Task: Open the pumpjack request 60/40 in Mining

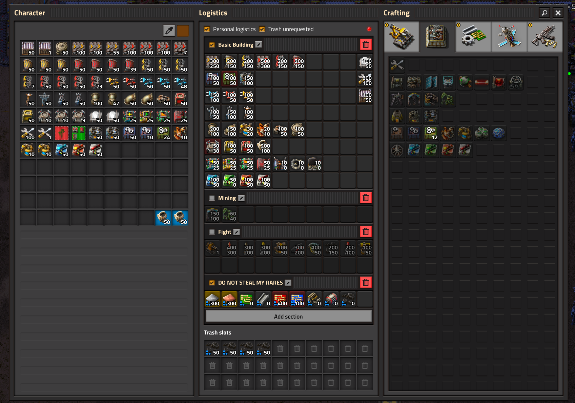Action: (x=230, y=215)
